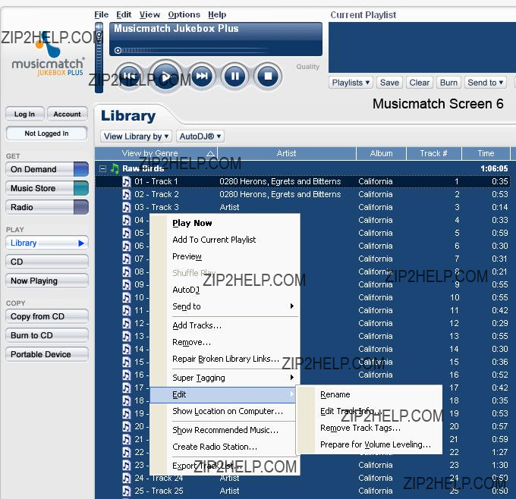
Task: Open the CD view in sidebar
Action: point(47,262)
